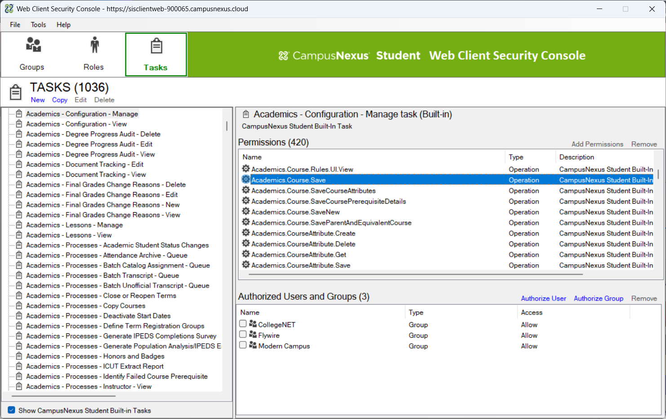
Task: Click the gear icon for Academics.CourseAttribute.Get
Action: pos(246,254)
